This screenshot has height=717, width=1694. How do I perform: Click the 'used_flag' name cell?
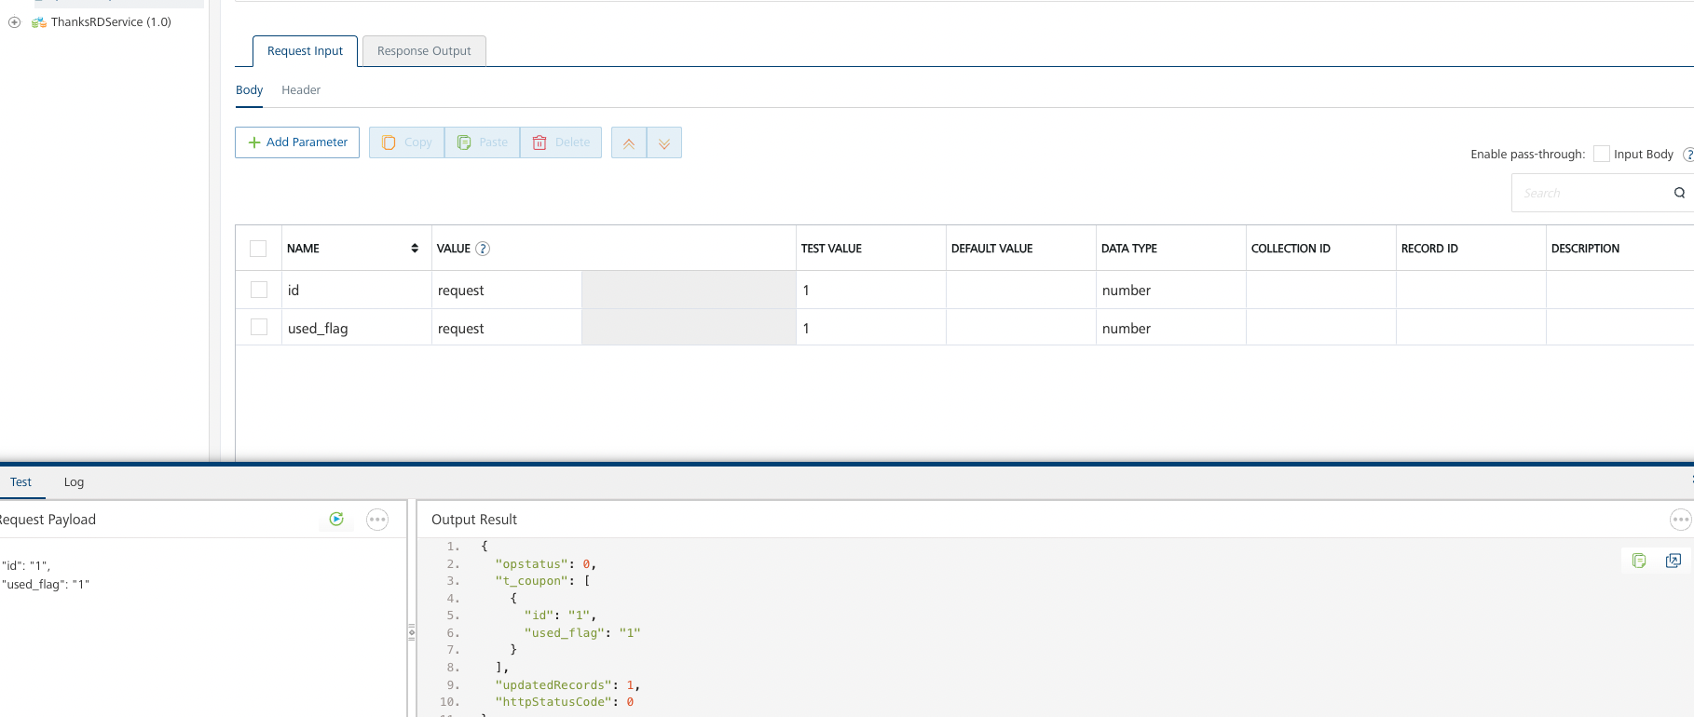coord(357,328)
